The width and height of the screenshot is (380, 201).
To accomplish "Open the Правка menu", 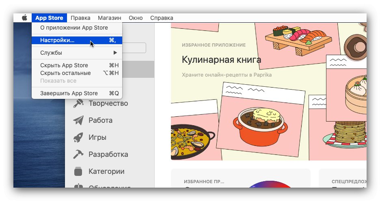I will pyautogui.click(x=80, y=18).
